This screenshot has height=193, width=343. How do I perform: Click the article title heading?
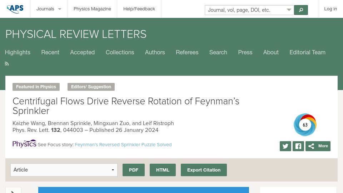(126, 106)
